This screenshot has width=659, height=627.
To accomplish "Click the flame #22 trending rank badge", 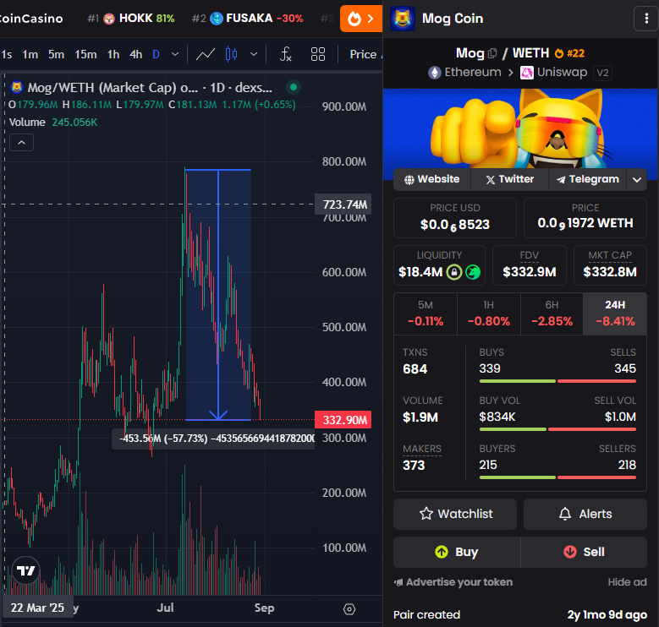I will point(569,53).
